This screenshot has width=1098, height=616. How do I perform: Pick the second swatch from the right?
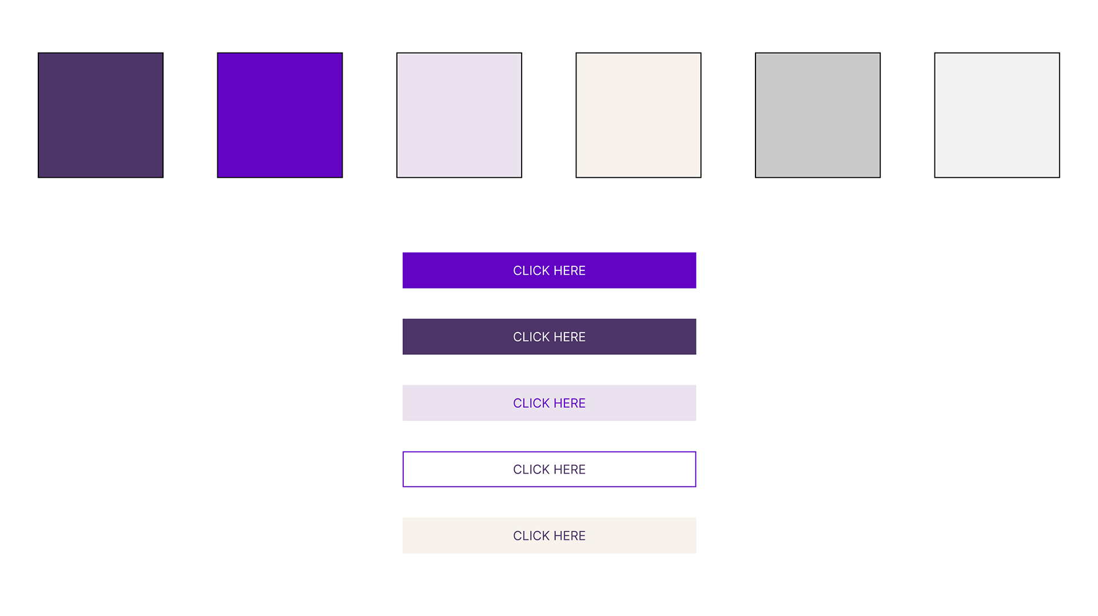click(818, 115)
